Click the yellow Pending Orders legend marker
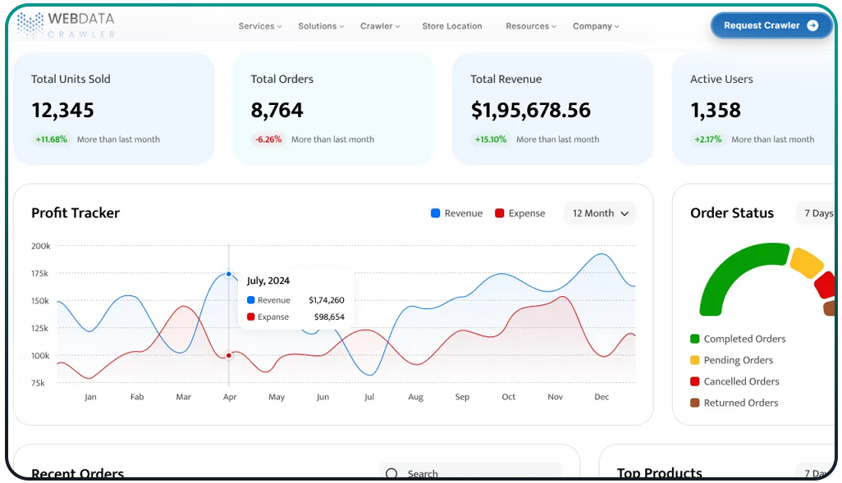This screenshot has width=842, height=483. pyautogui.click(x=693, y=360)
